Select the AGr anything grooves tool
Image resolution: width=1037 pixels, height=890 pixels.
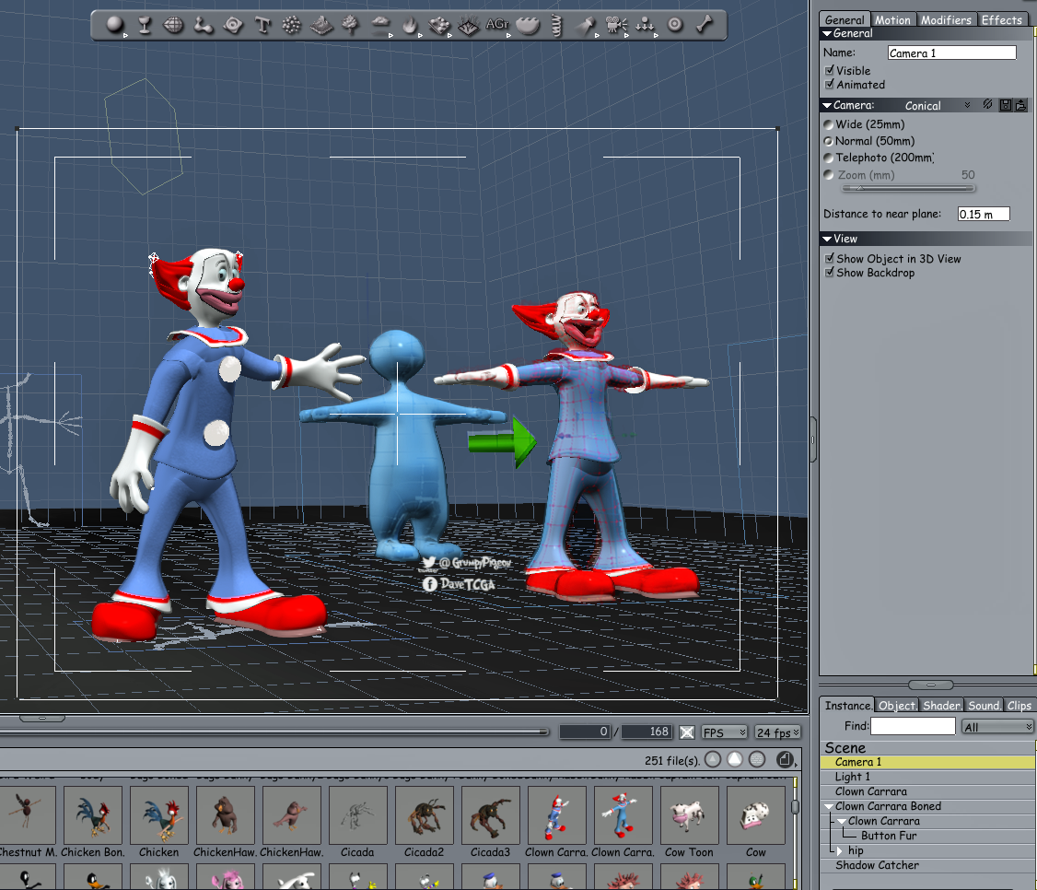tap(497, 25)
